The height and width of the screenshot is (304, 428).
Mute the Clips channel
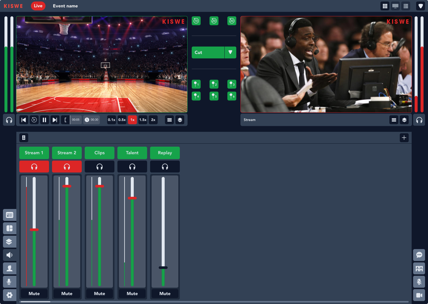pyautogui.click(x=100, y=294)
